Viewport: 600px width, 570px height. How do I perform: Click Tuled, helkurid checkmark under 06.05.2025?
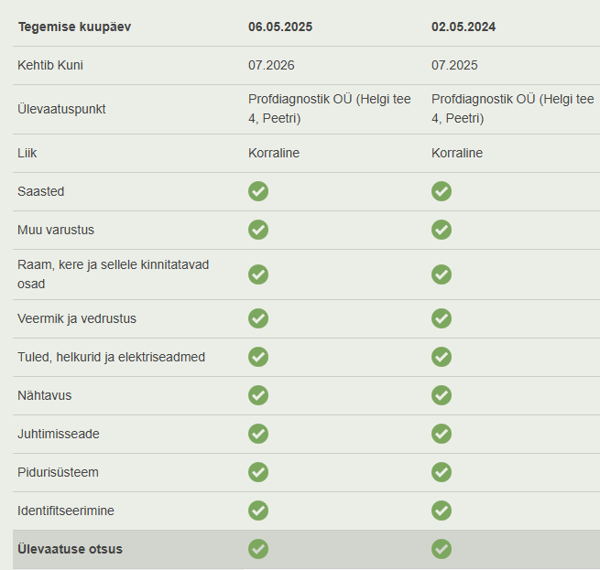[258, 357]
